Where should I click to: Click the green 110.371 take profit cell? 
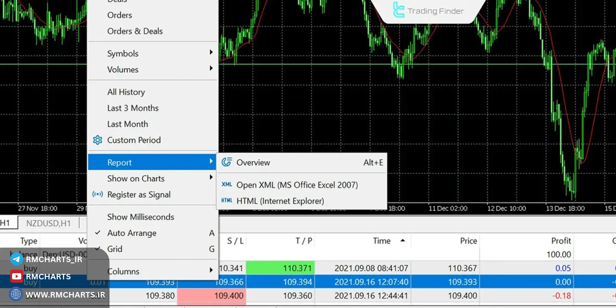[280, 268]
